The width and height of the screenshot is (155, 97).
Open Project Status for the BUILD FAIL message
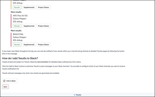click(43, 44)
